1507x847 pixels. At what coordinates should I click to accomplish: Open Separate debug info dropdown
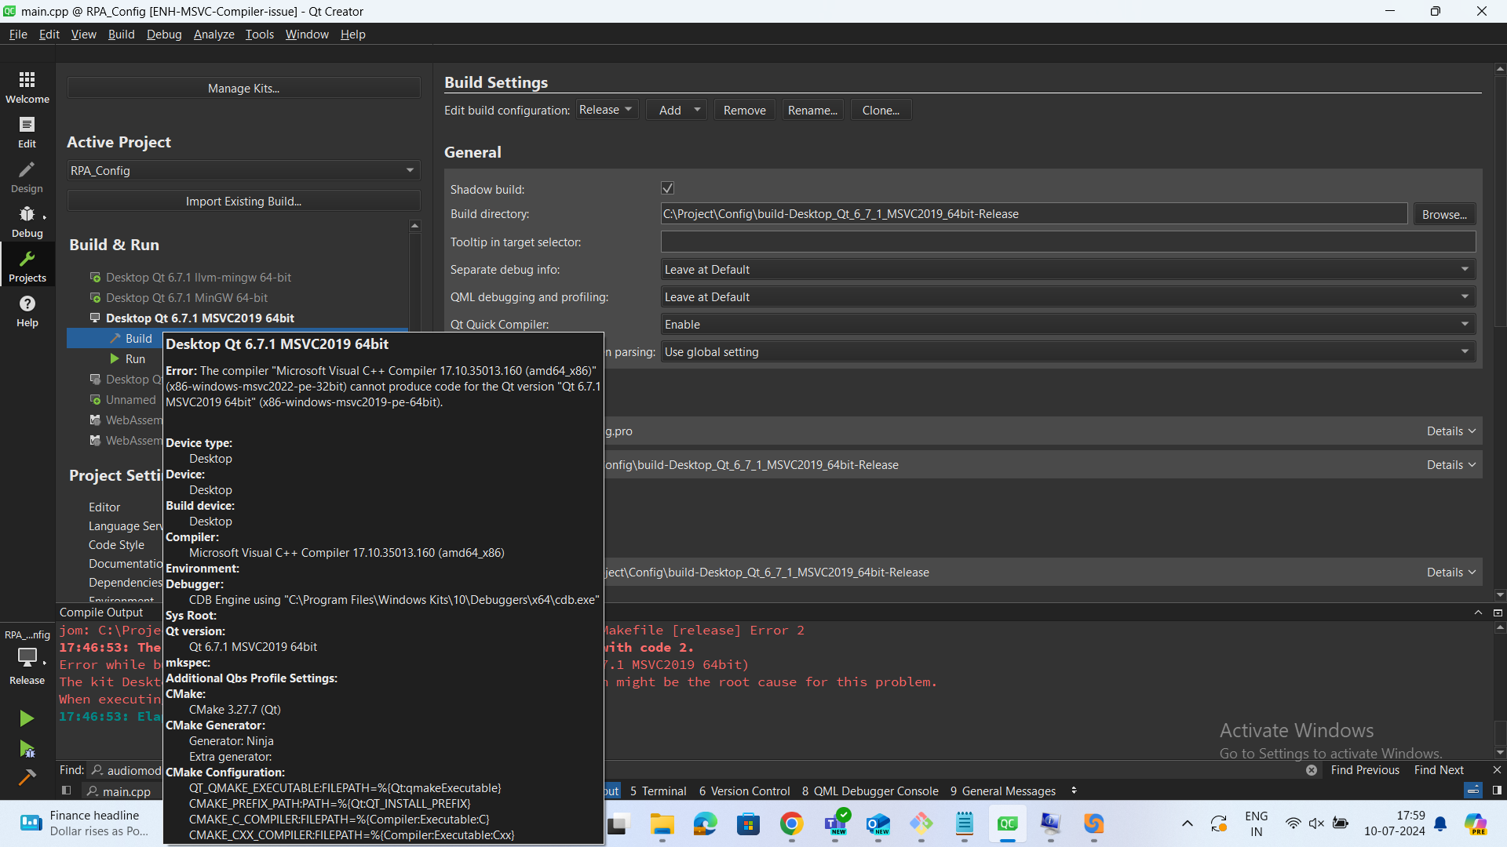point(1067,269)
